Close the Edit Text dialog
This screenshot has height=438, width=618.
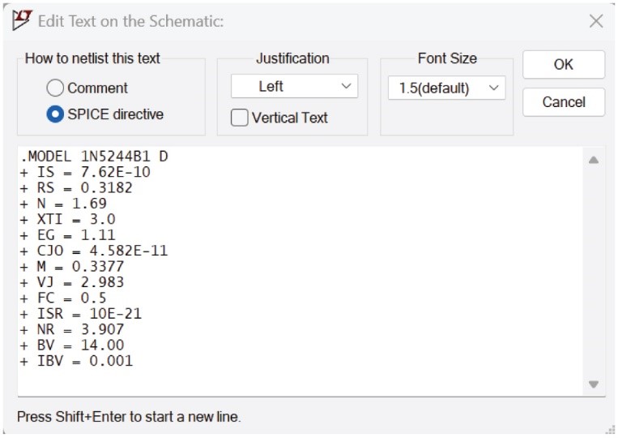pos(595,21)
